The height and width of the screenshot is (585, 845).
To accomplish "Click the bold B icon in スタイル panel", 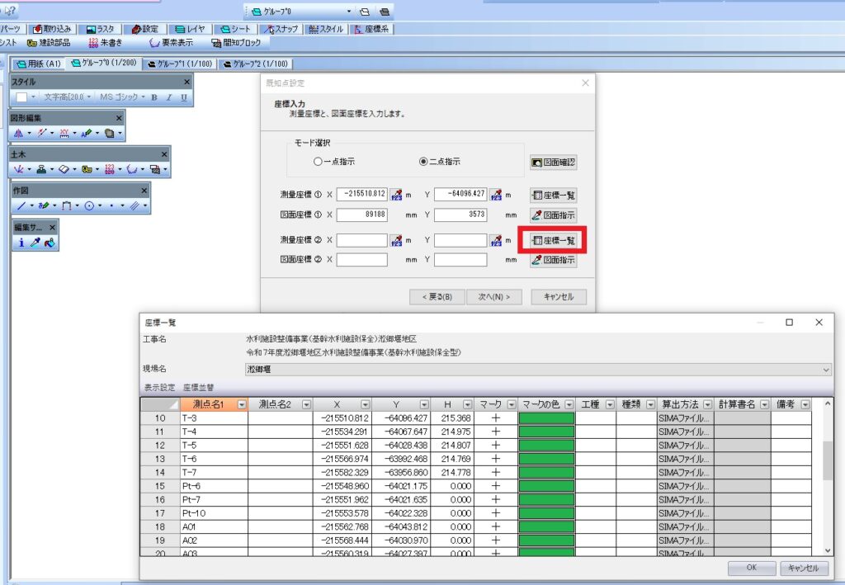I will coord(153,97).
